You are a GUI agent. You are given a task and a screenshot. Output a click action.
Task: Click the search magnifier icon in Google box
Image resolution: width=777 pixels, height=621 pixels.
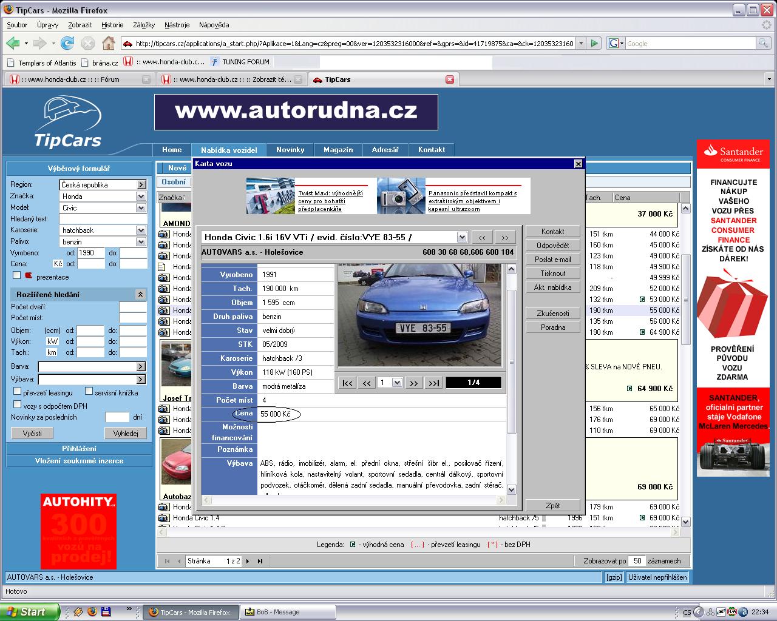click(763, 43)
